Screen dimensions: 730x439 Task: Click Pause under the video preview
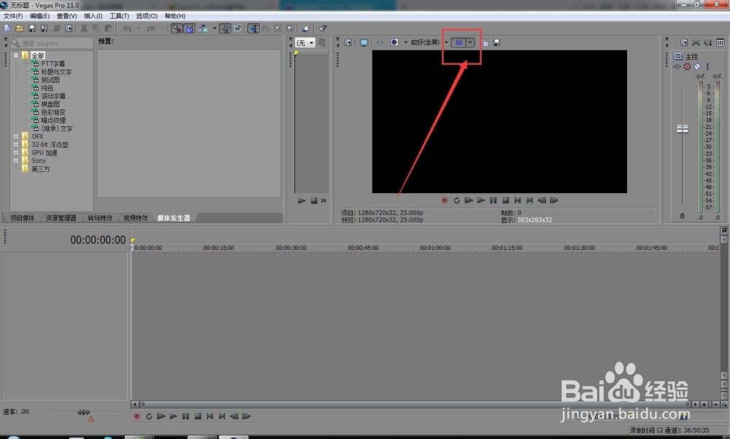493,201
